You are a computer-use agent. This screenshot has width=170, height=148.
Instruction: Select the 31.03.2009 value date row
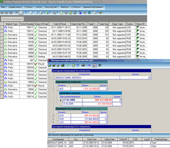tap(90, 104)
